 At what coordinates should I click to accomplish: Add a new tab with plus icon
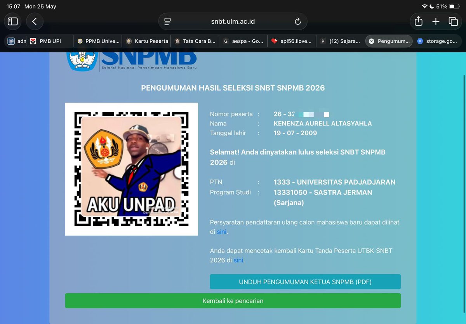click(436, 21)
